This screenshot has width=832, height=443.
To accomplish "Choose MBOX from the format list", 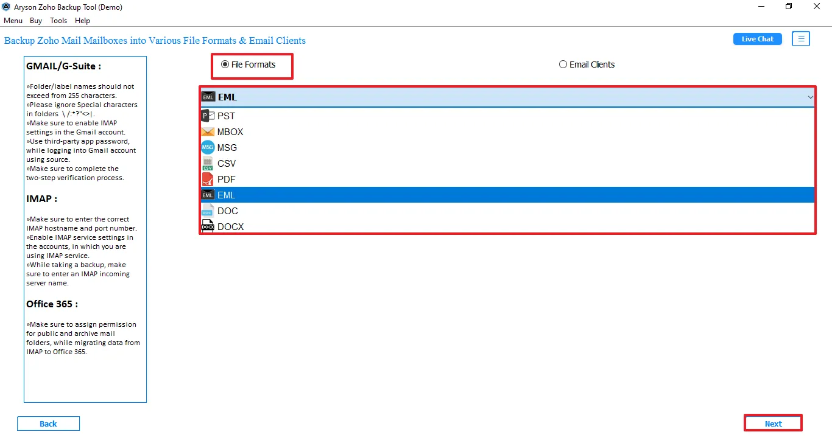I will pyautogui.click(x=508, y=131).
